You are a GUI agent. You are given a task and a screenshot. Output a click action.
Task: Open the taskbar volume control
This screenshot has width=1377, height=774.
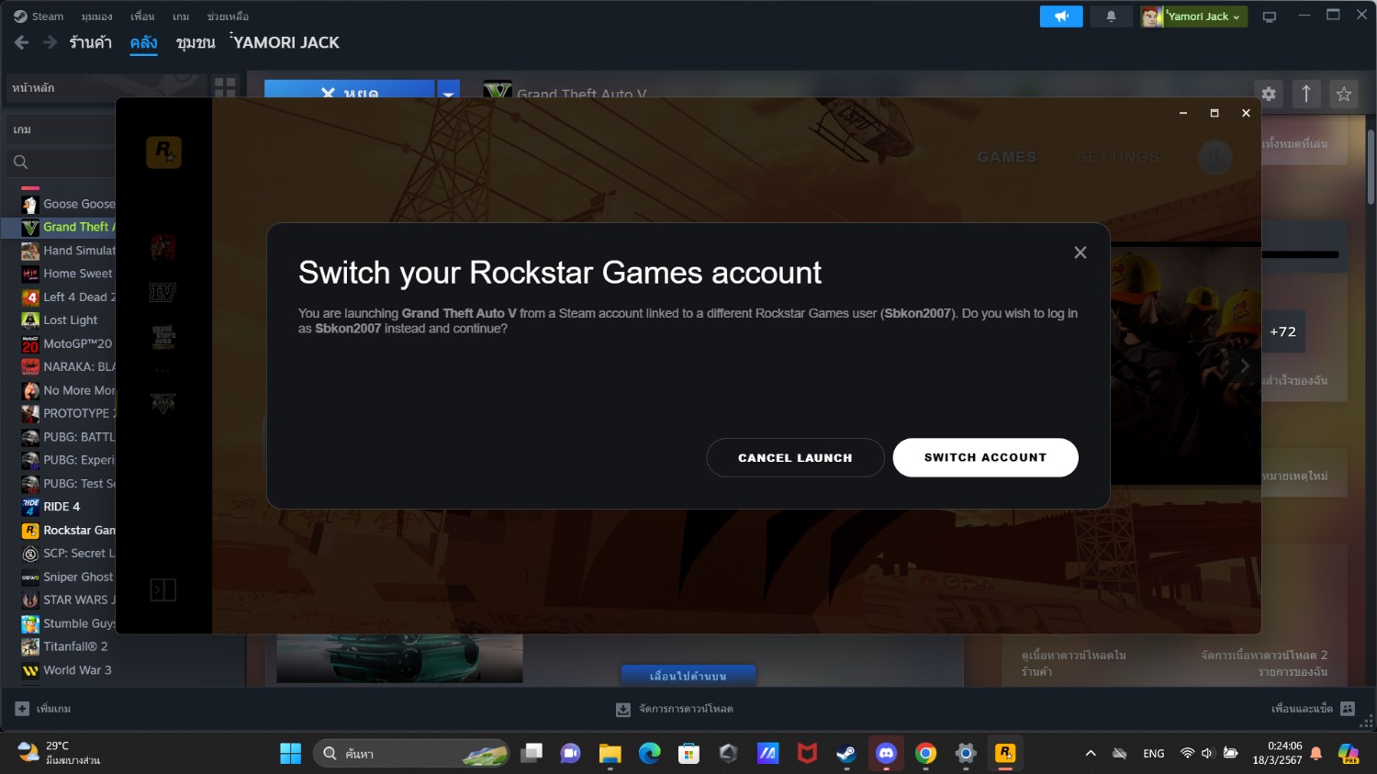pyautogui.click(x=1207, y=754)
